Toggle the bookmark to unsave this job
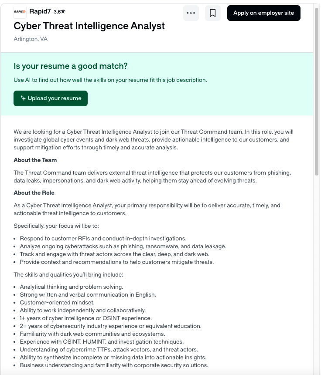 pyautogui.click(x=213, y=13)
